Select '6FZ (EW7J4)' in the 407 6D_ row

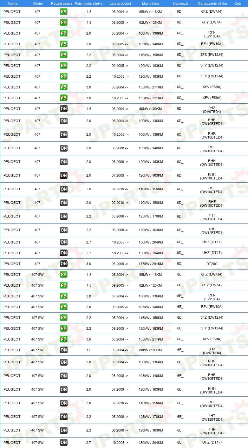coord(212,12)
